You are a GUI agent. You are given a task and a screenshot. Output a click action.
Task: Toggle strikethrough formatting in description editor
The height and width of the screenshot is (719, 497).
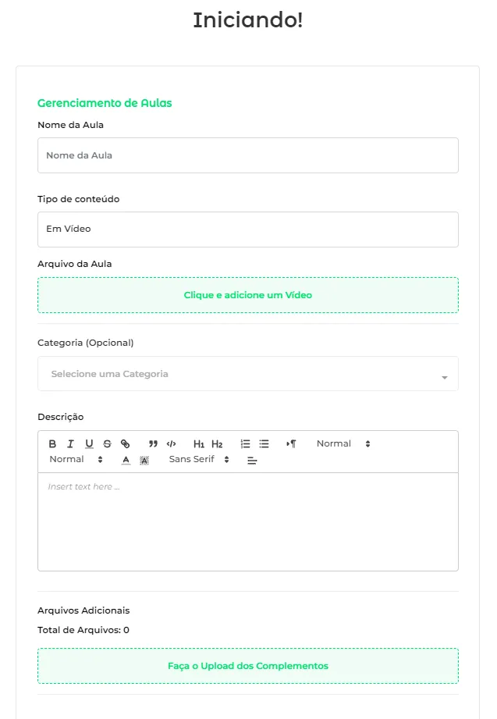click(x=107, y=444)
